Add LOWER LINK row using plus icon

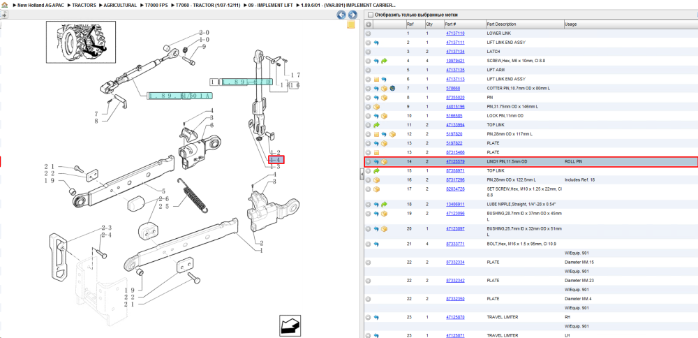click(368, 34)
